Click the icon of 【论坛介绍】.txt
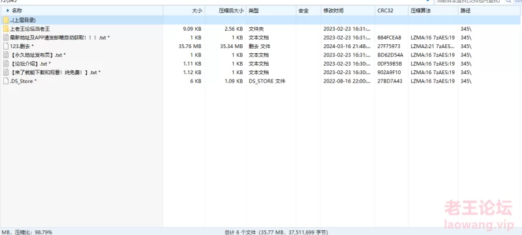This screenshot has height=235, width=522. [6, 63]
